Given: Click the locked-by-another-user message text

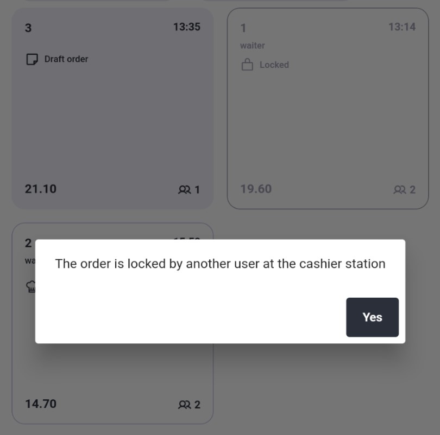Looking at the screenshot, I should pos(221,264).
